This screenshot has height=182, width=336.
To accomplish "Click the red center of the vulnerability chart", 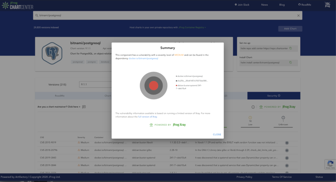I will click(154, 86).
